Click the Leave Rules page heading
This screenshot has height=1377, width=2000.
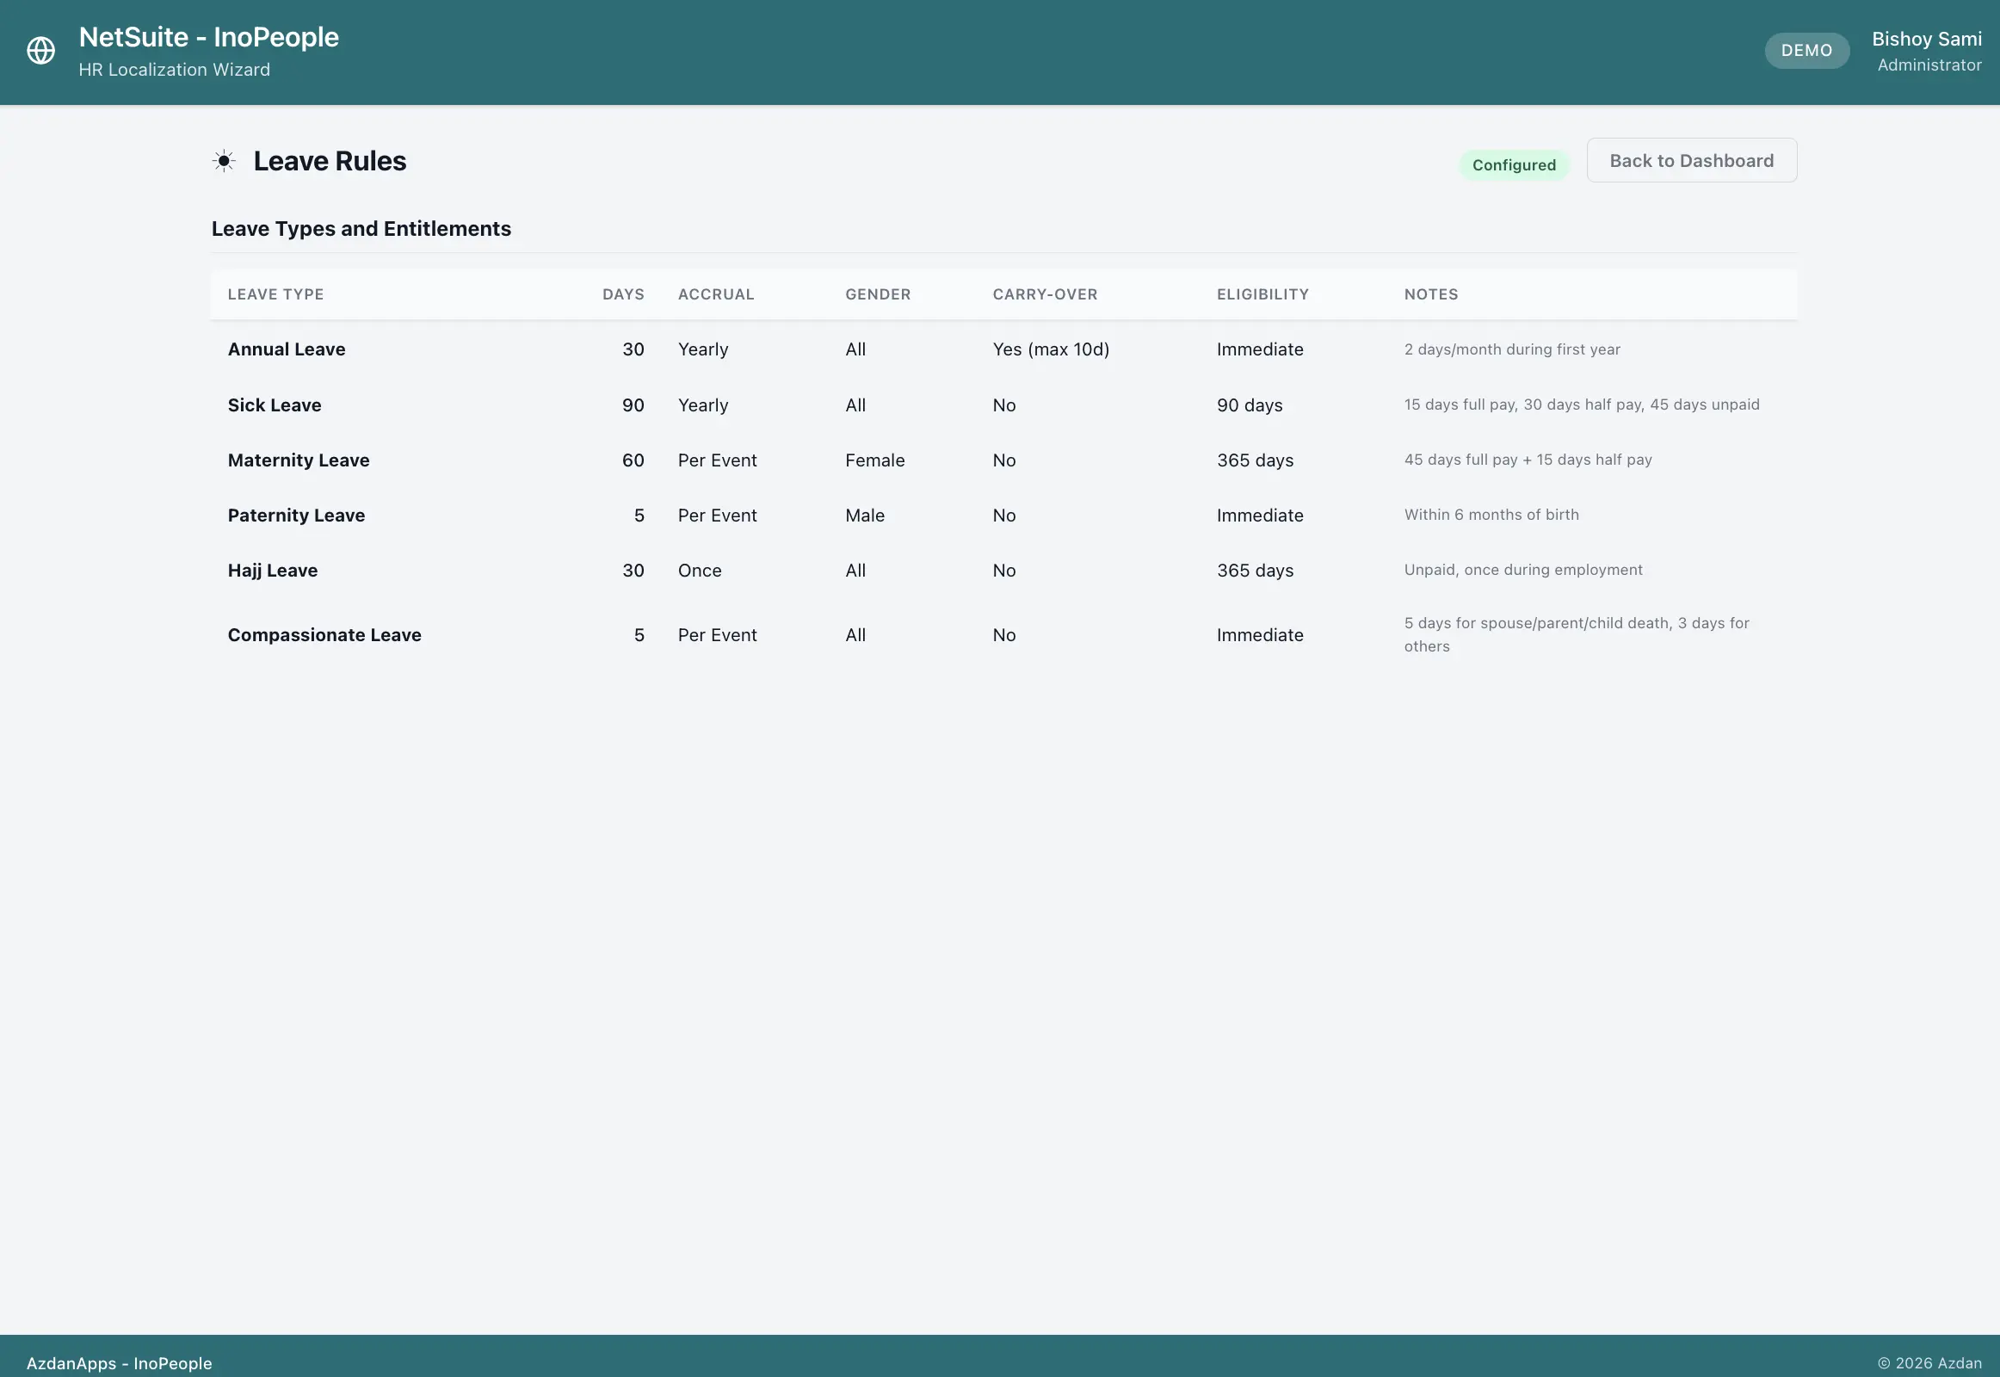point(330,160)
